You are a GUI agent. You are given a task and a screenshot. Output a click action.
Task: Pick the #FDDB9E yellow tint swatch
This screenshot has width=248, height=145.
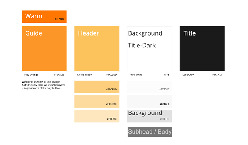click(x=97, y=102)
